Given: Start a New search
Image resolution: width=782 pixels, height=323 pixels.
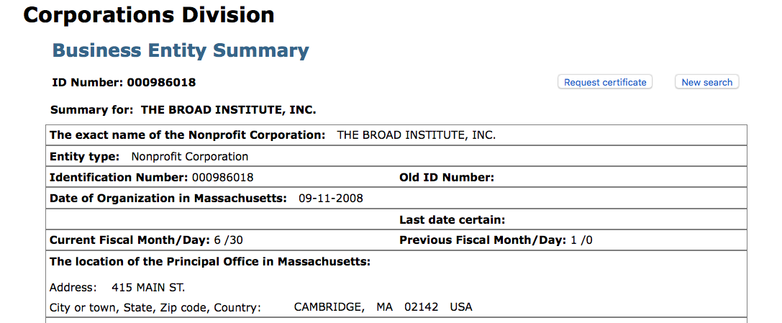Looking at the screenshot, I should coord(706,82).
